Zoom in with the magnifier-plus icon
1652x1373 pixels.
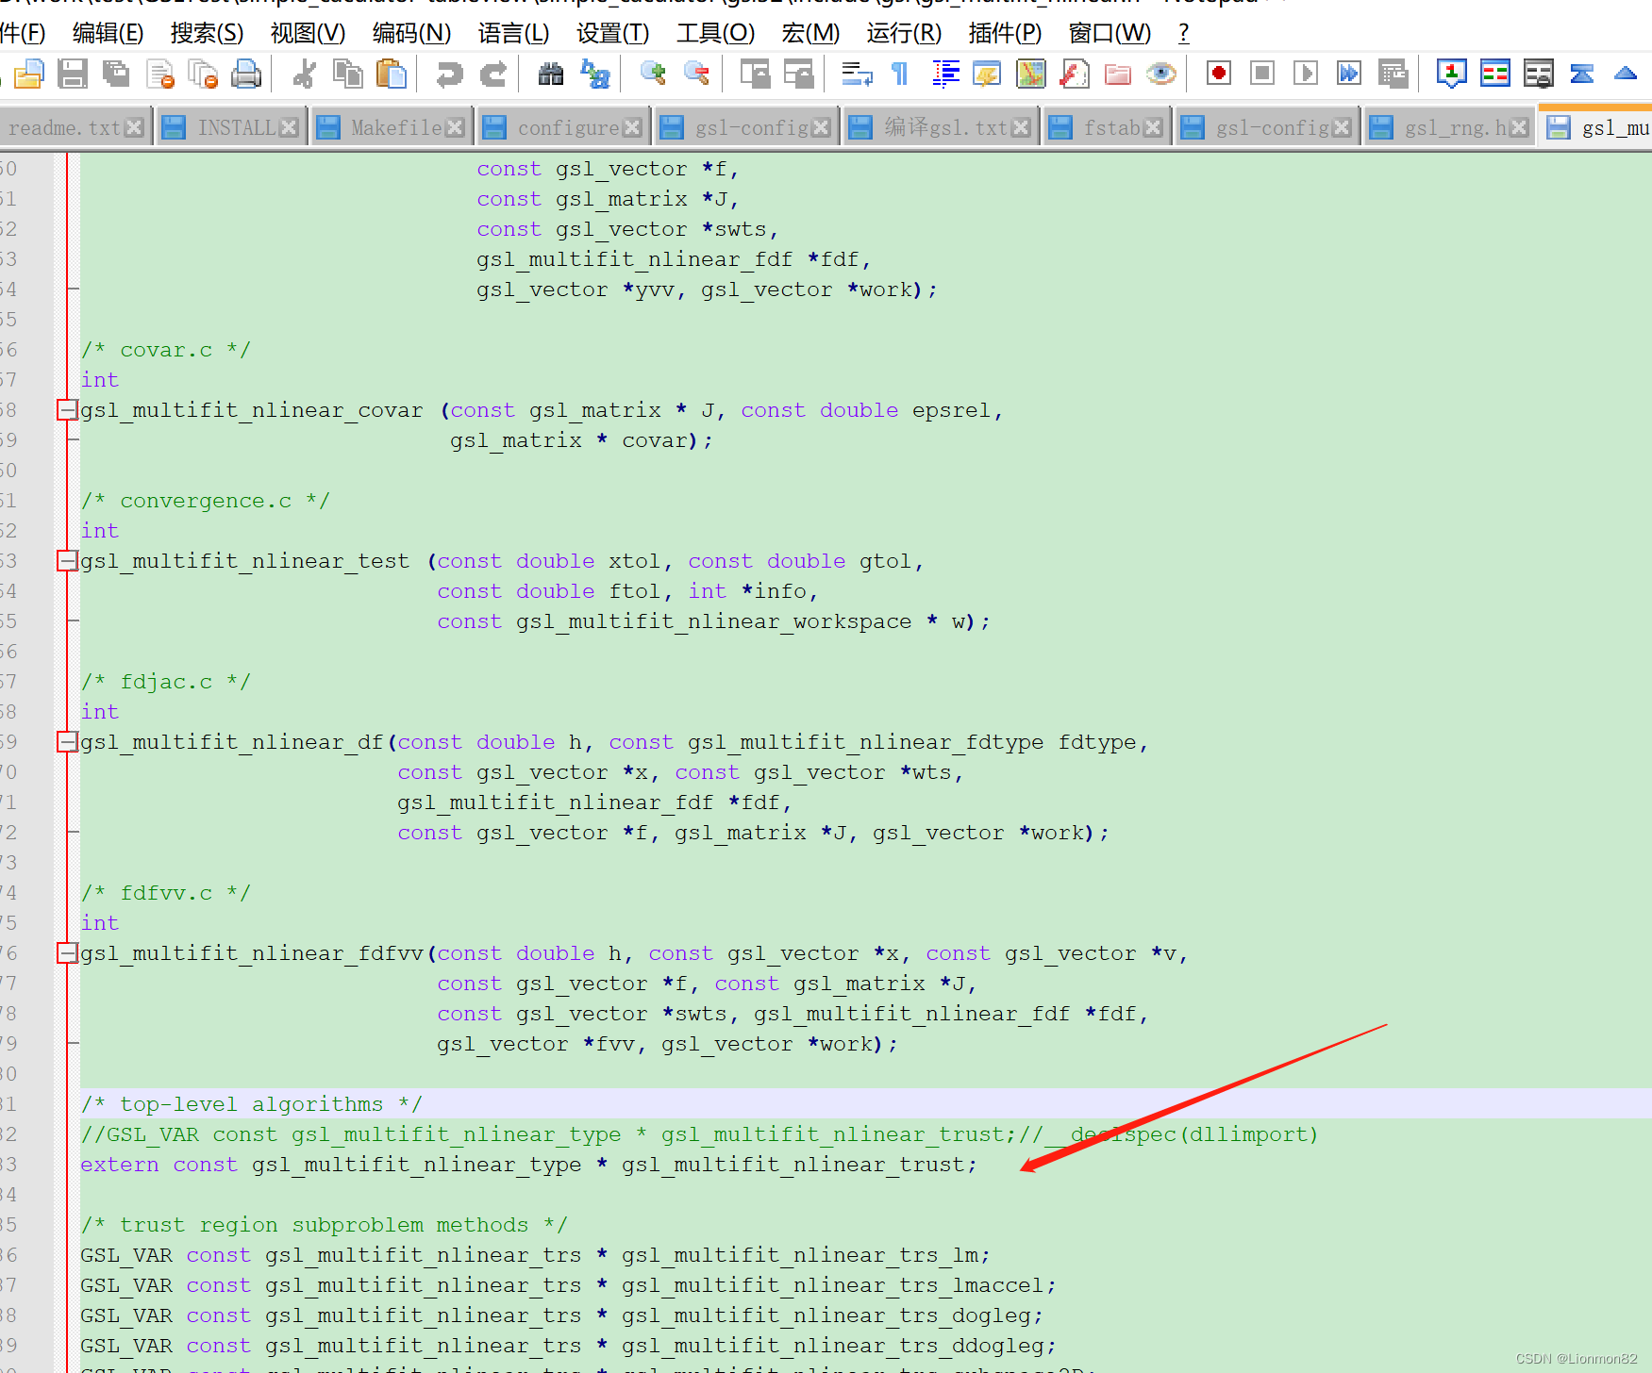652,73
